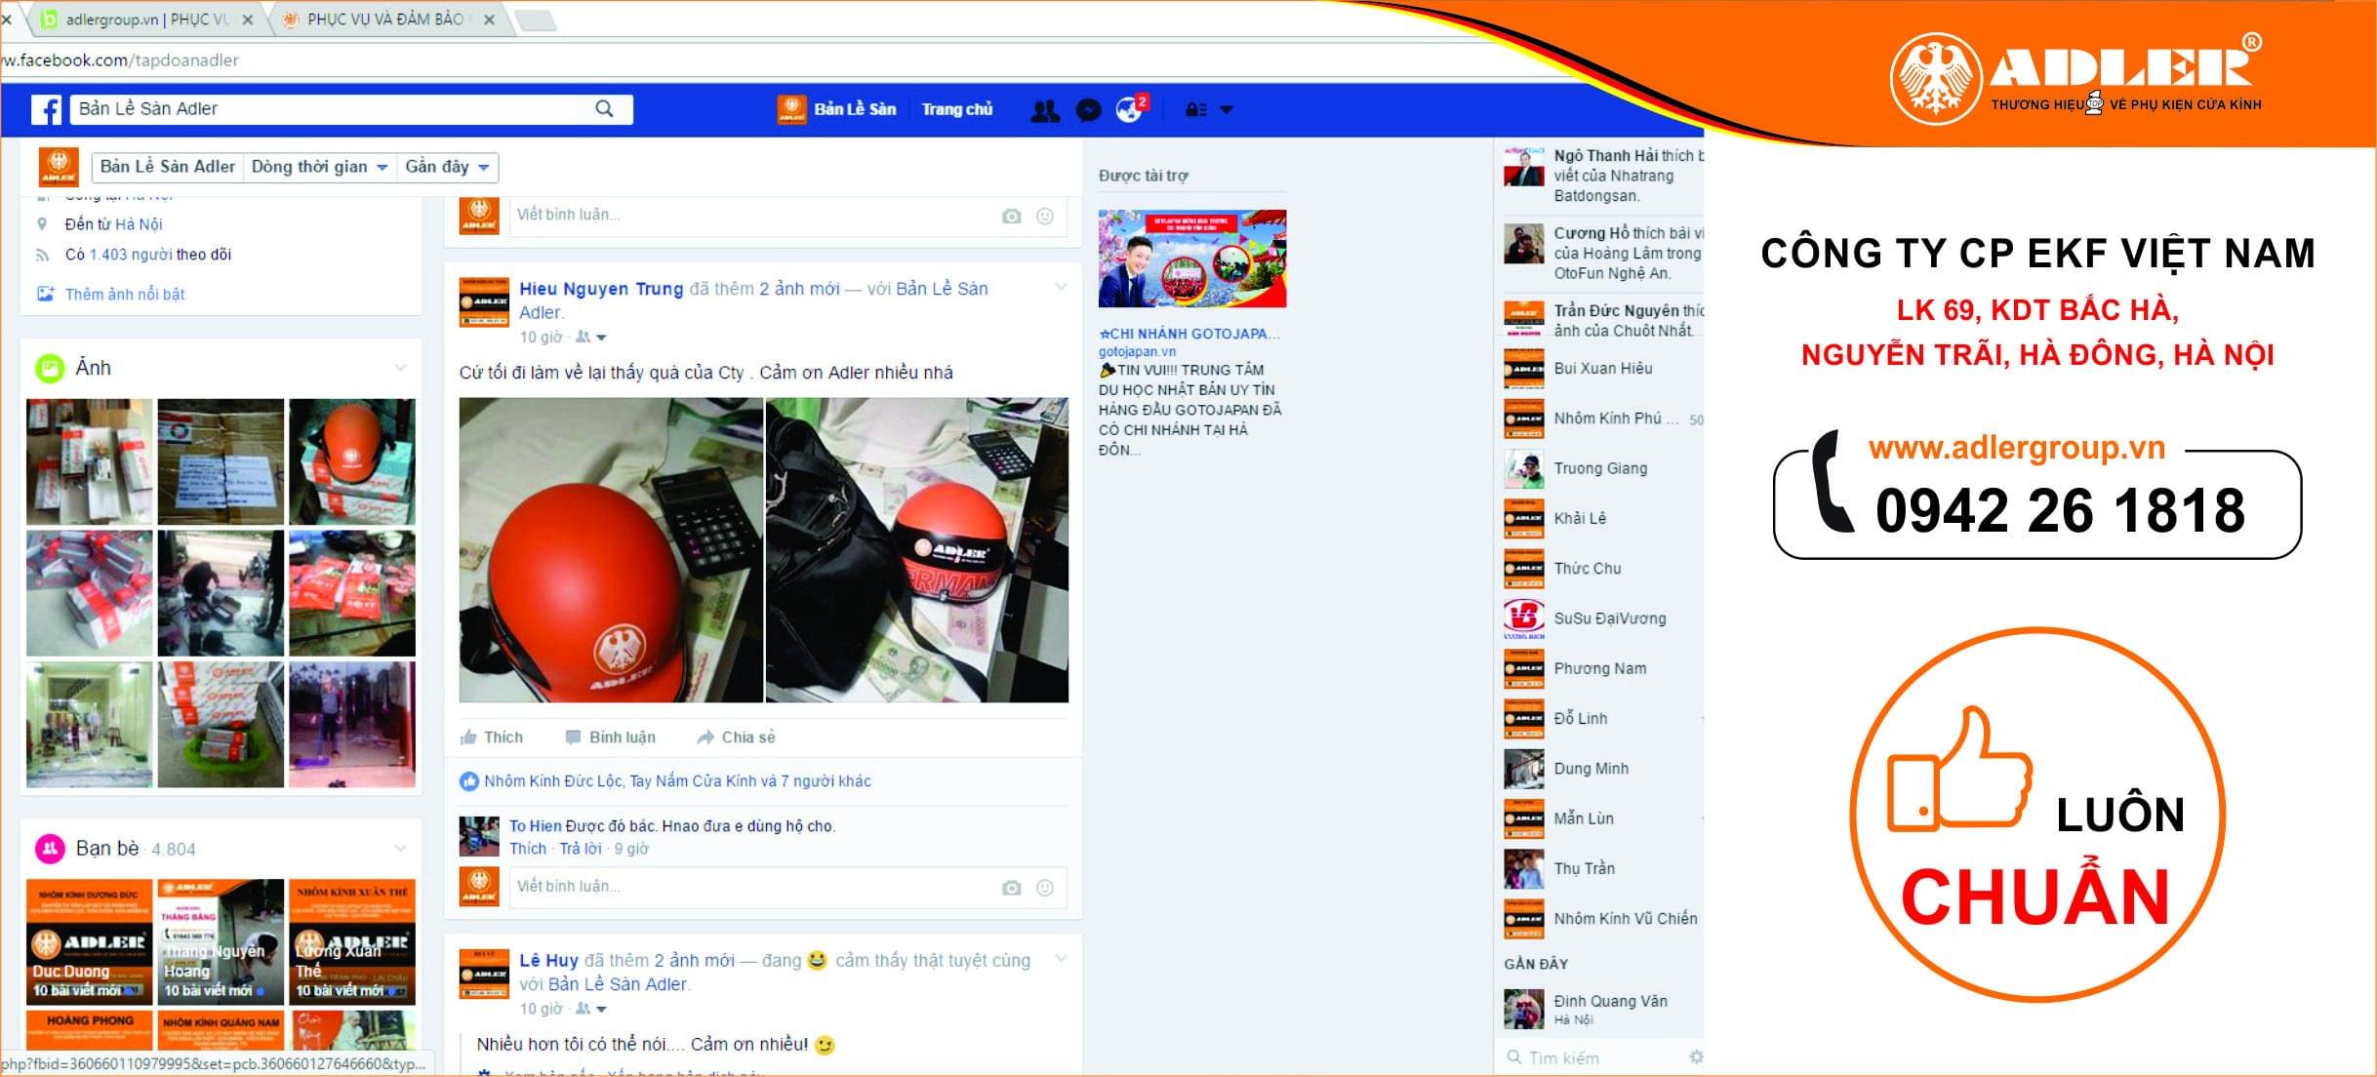This screenshot has height=1077, width=2377.
Task: Open Lê Huy profile link
Action: 548,961
